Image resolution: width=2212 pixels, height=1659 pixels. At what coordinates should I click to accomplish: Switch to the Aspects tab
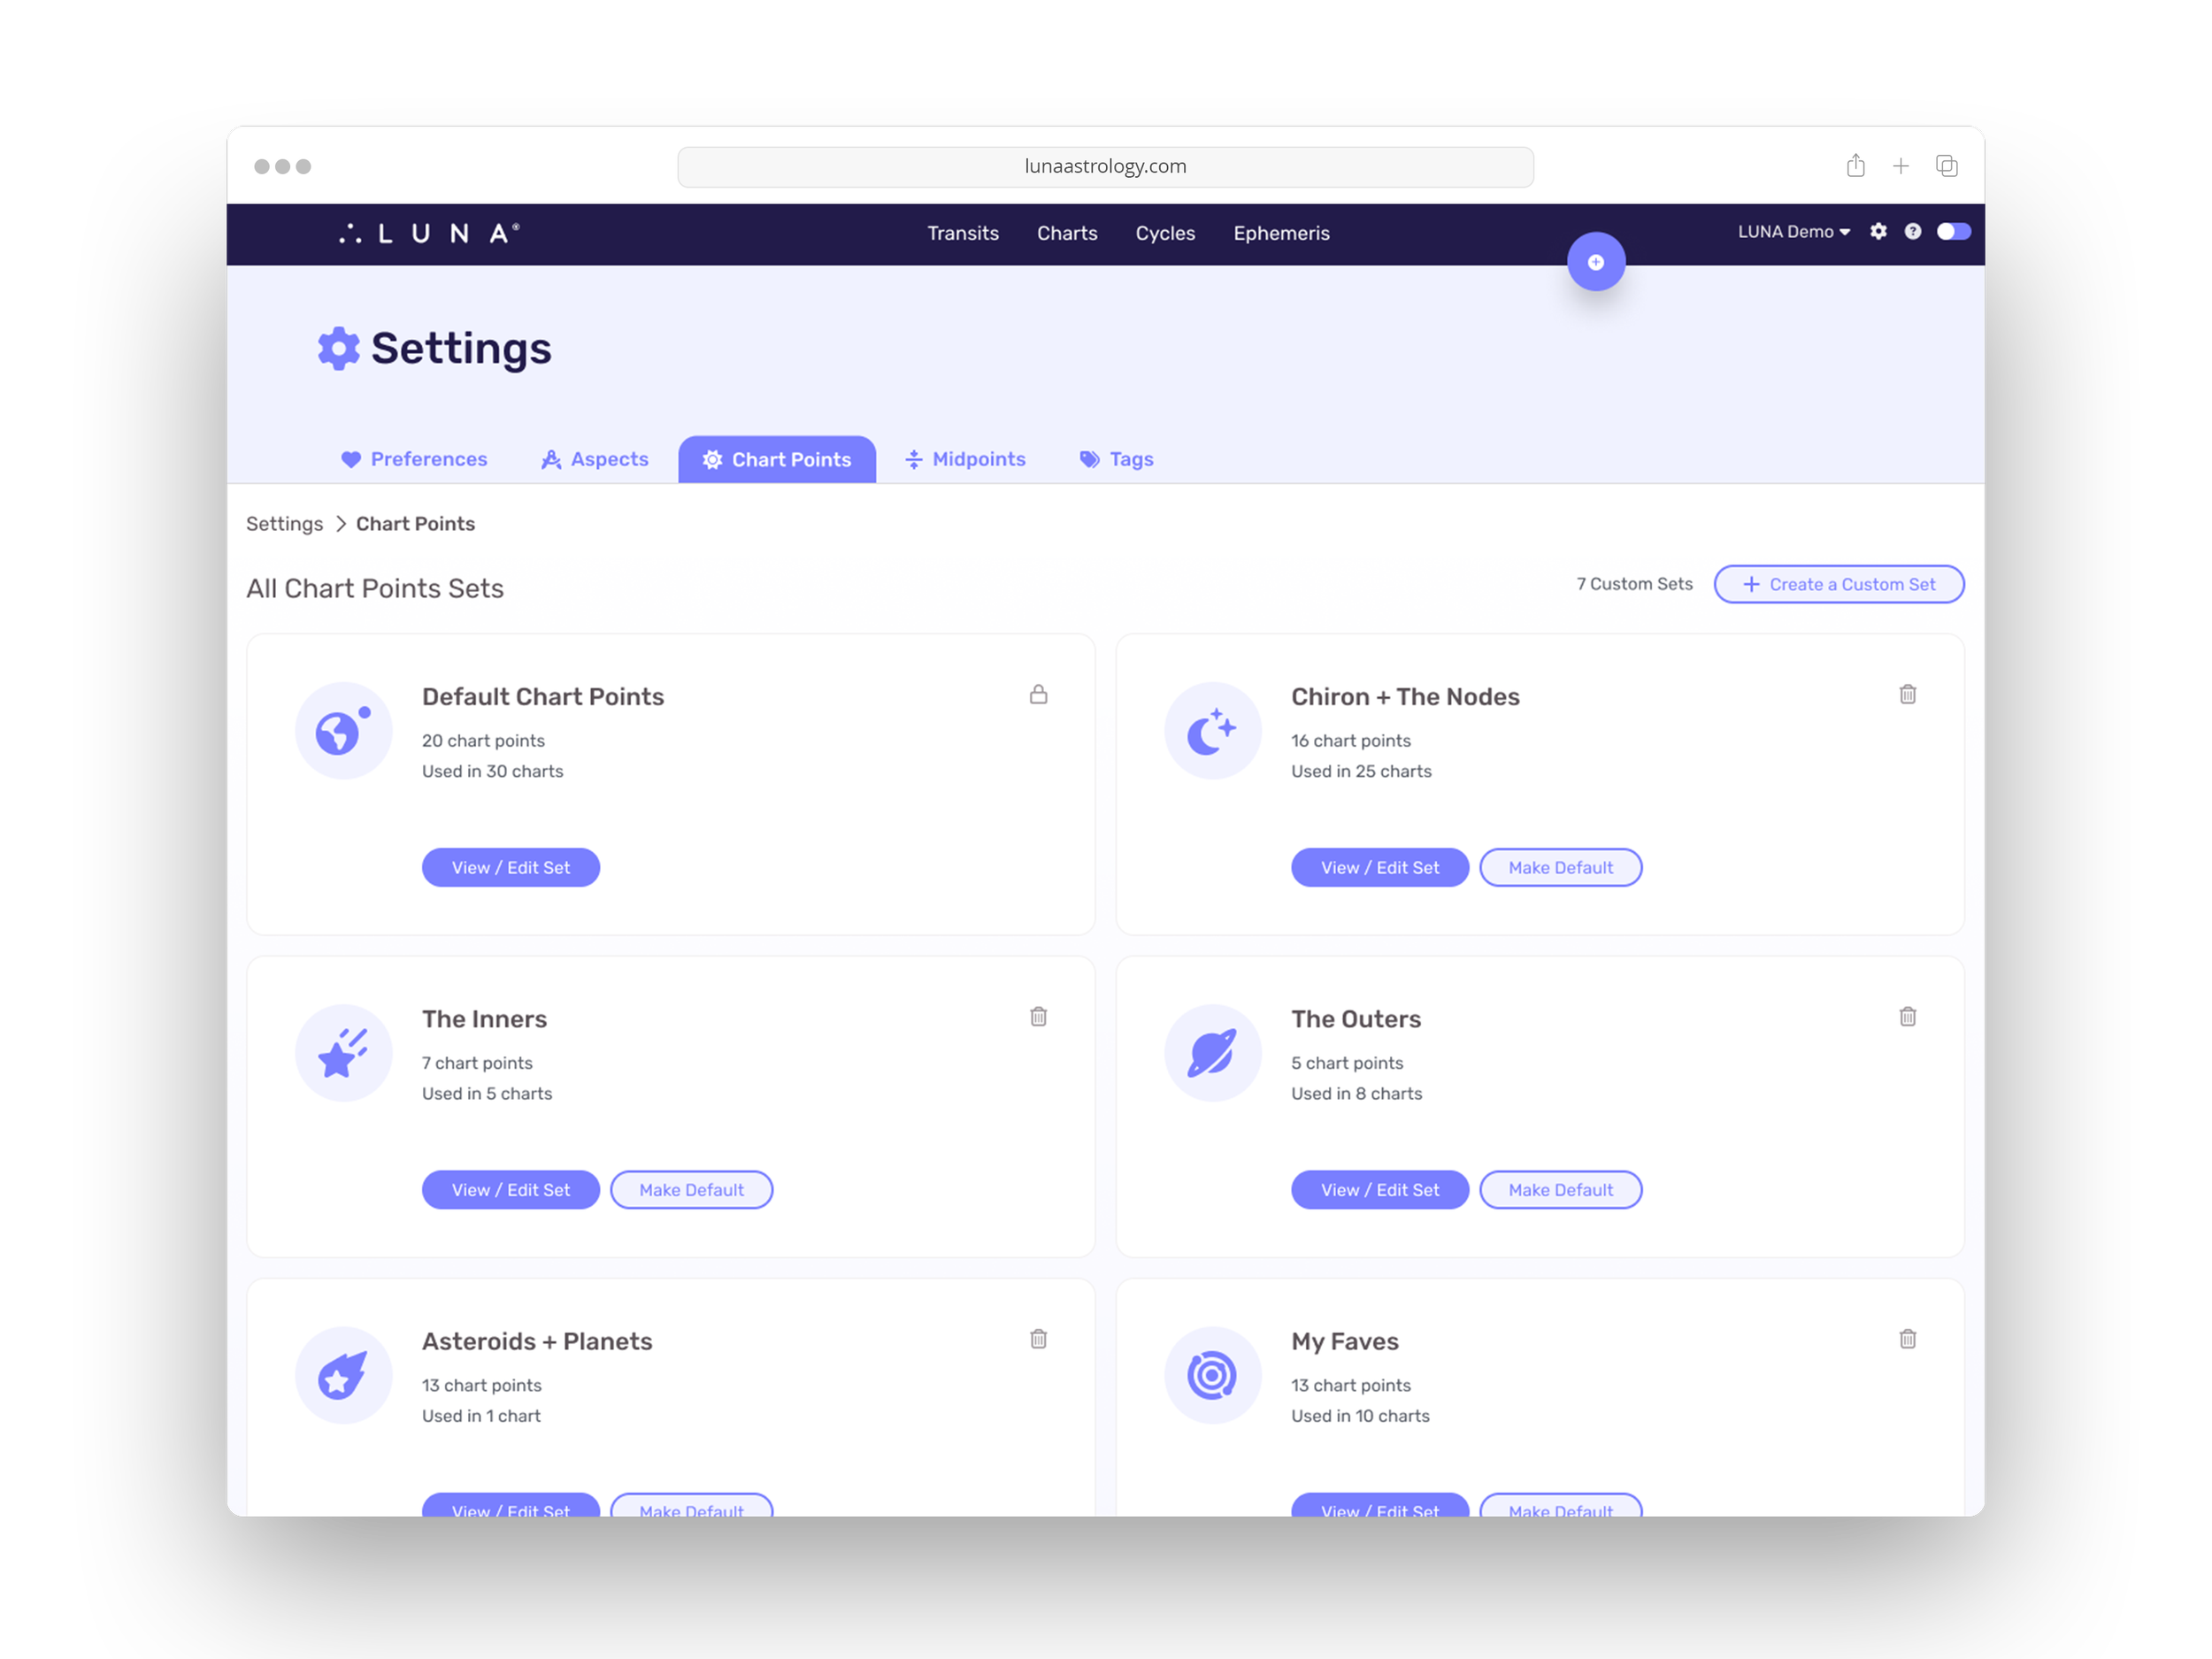[594, 459]
